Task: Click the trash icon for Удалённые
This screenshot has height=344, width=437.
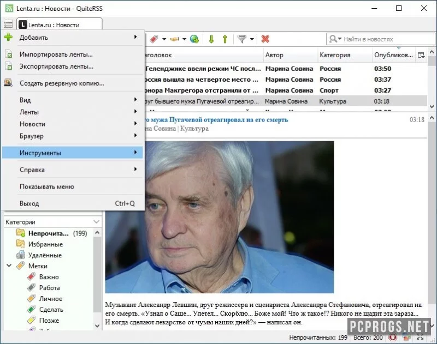Action: click(x=21, y=255)
